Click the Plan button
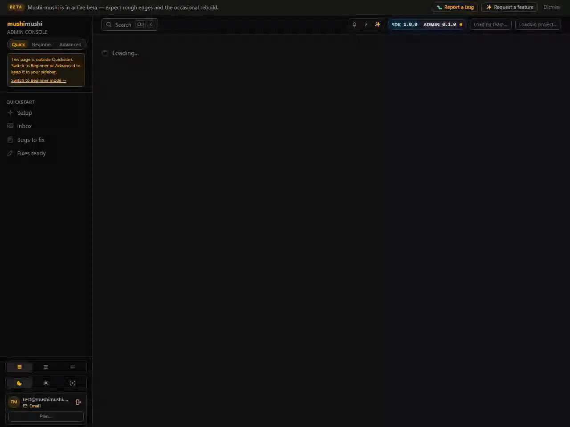The image size is (570, 427). tap(46, 416)
